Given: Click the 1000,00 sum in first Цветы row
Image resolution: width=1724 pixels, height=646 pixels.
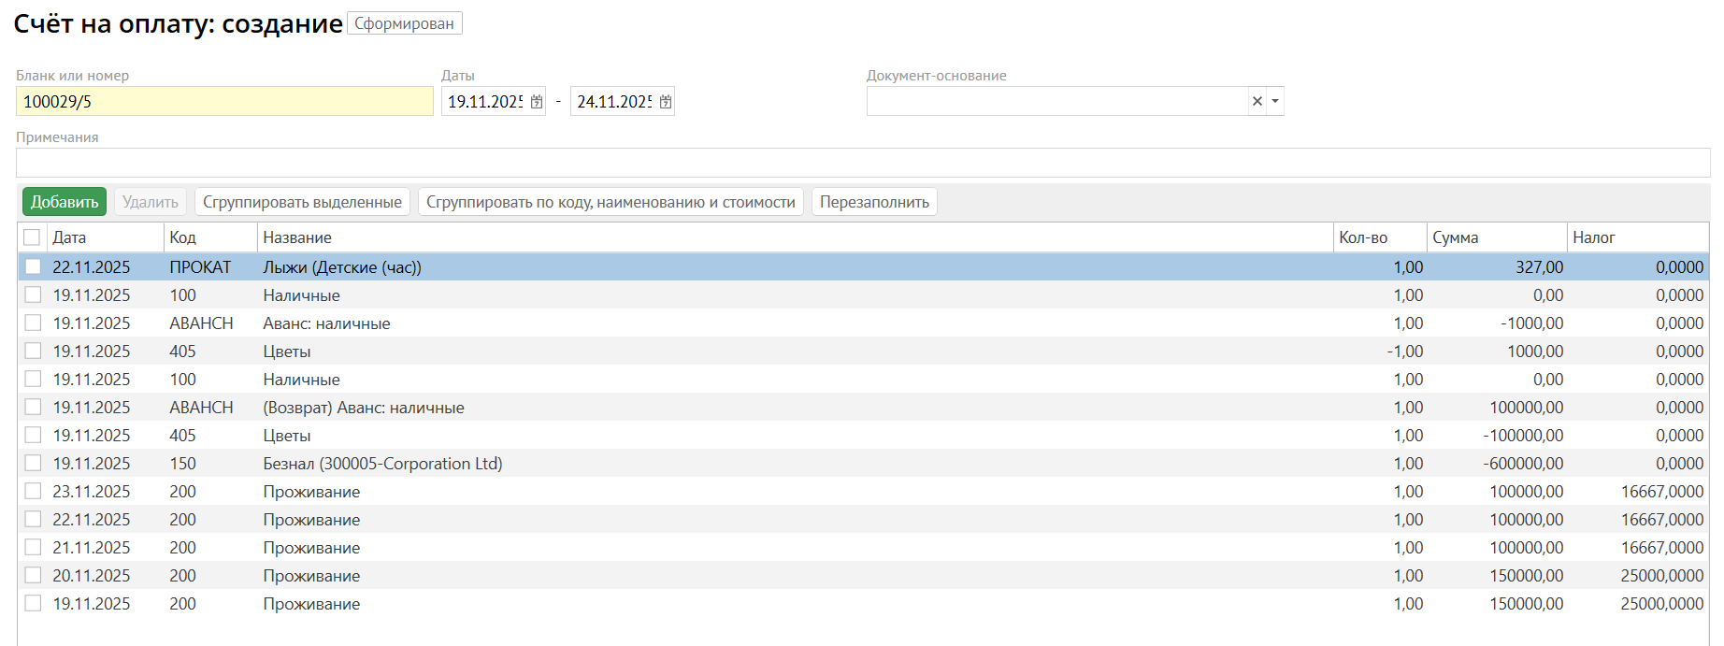Looking at the screenshot, I should point(1497,351).
